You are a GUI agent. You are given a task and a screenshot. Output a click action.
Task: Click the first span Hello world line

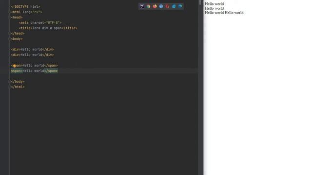(35, 66)
